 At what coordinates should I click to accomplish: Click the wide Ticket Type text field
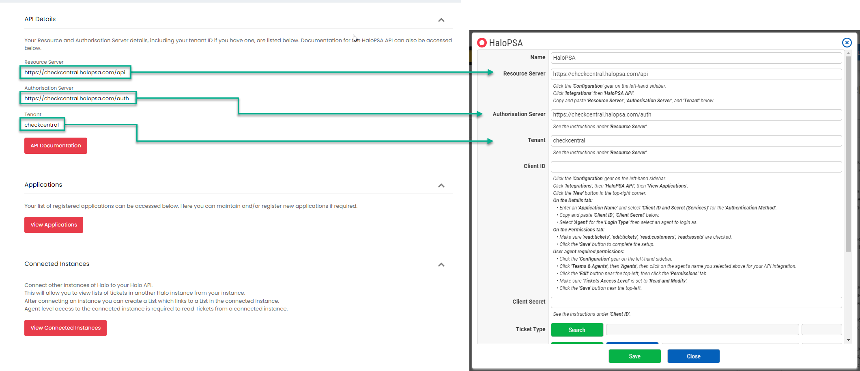[702, 330]
